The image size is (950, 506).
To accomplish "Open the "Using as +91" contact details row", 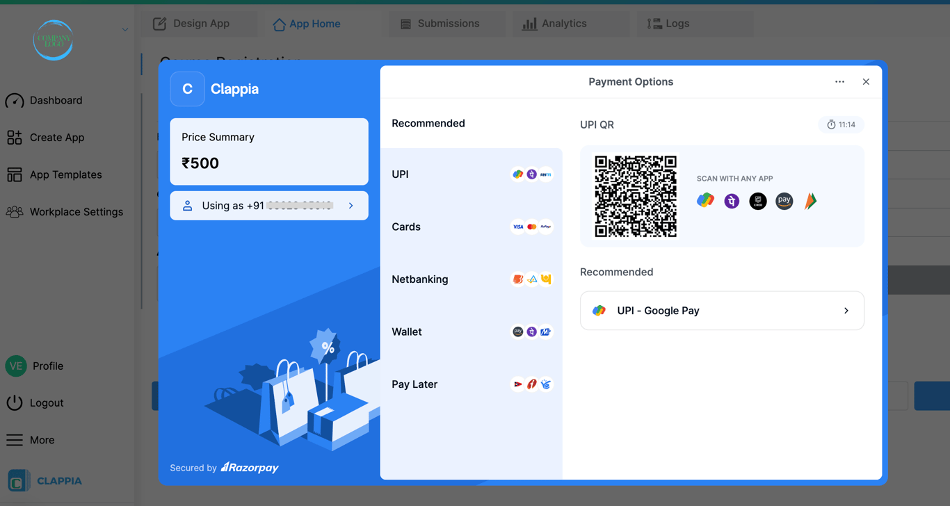I will pos(269,206).
